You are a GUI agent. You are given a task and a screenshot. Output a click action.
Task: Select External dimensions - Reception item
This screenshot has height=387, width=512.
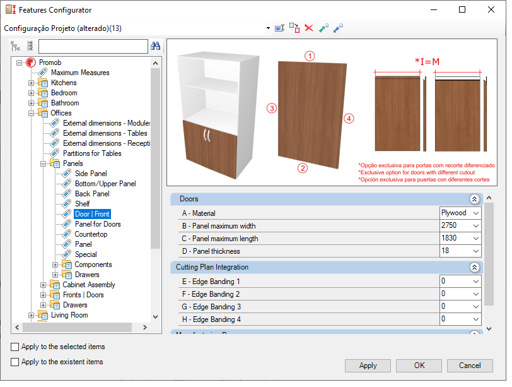(107, 143)
